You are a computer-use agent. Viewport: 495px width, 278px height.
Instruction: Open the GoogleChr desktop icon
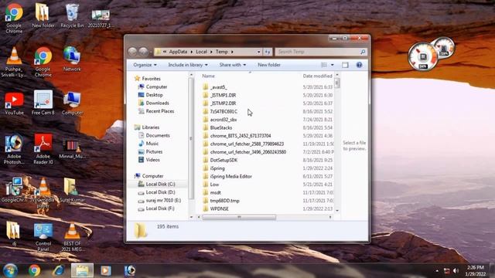(14, 190)
